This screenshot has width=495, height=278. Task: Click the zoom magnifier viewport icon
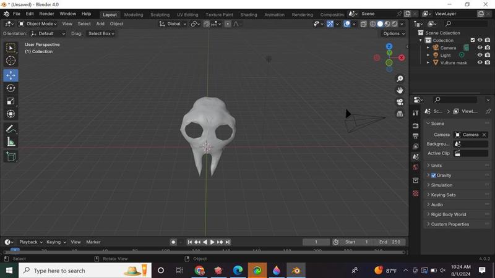[400, 78]
